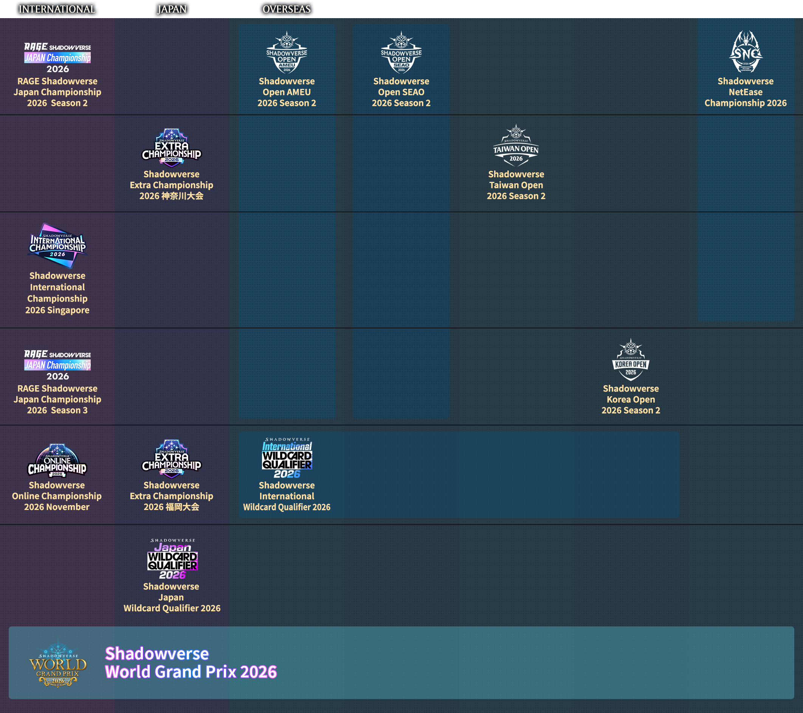Click the Korea Open 2026 logo
The width and height of the screenshot is (803, 713).
click(x=631, y=360)
